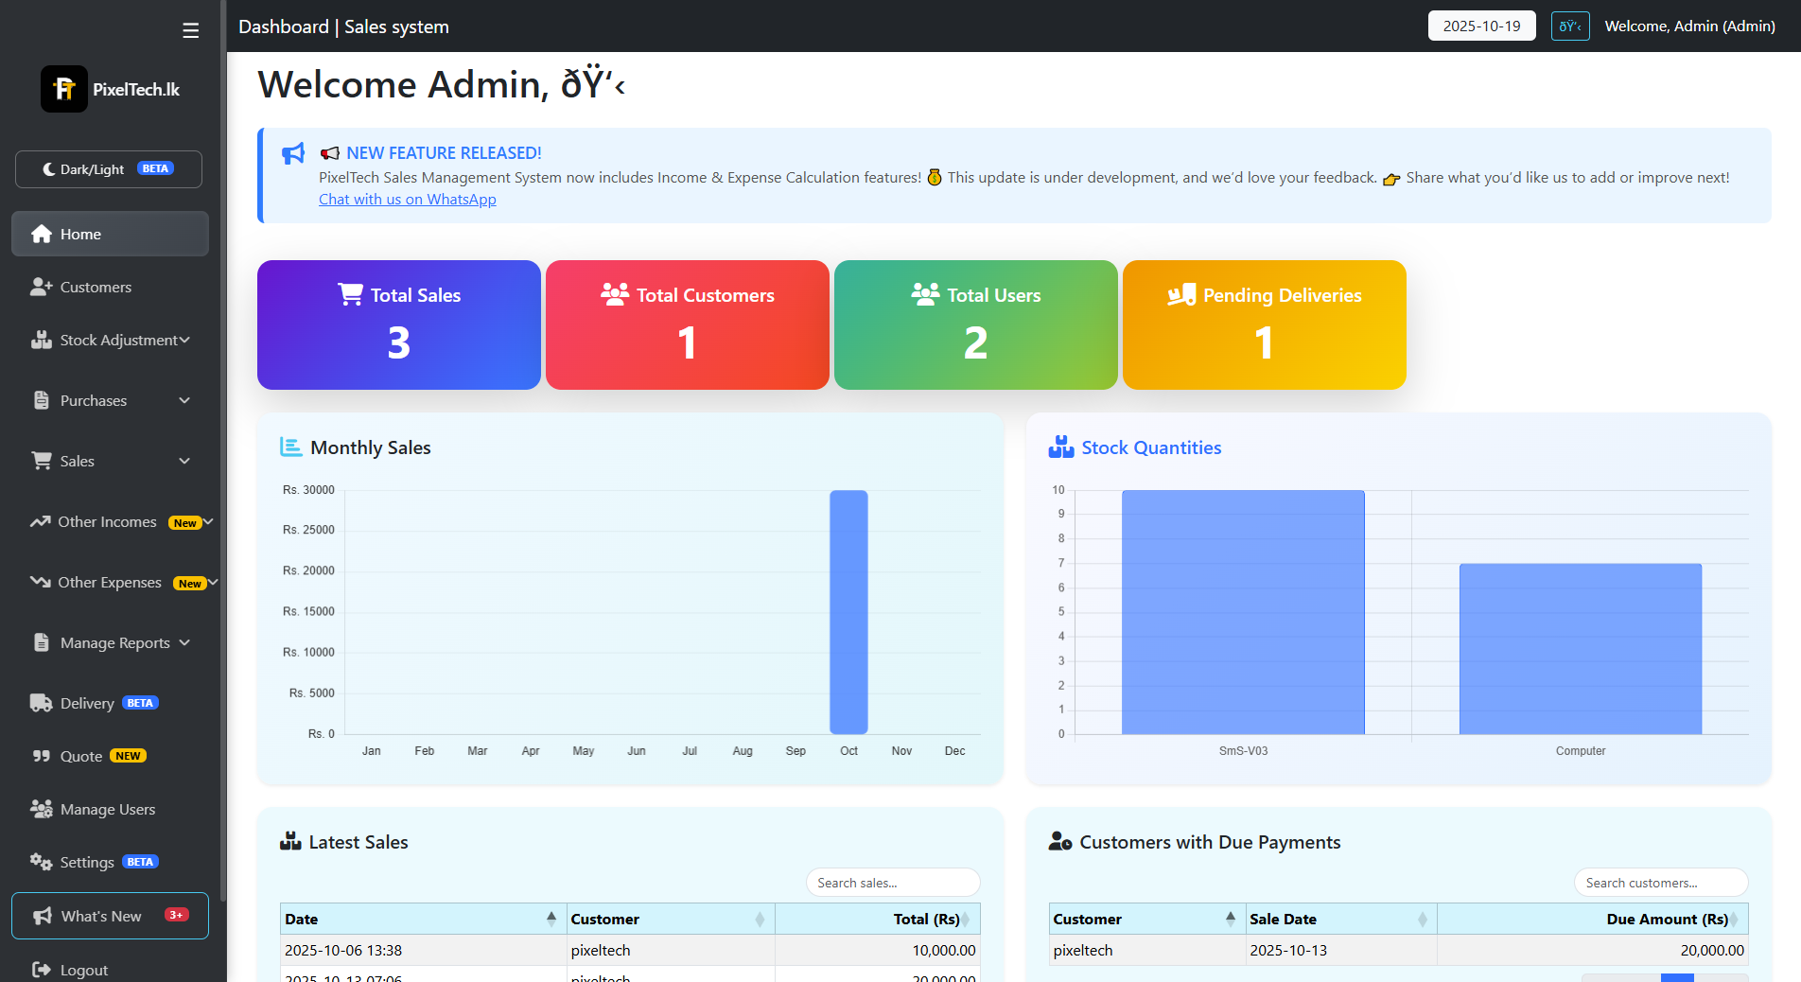
Task: Click the PixelTech.lk logo icon
Action: (x=64, y=89)
